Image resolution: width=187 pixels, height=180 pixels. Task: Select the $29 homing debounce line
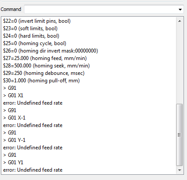44,73
